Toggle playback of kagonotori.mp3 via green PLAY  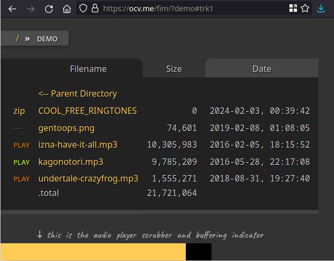(21, 163)
